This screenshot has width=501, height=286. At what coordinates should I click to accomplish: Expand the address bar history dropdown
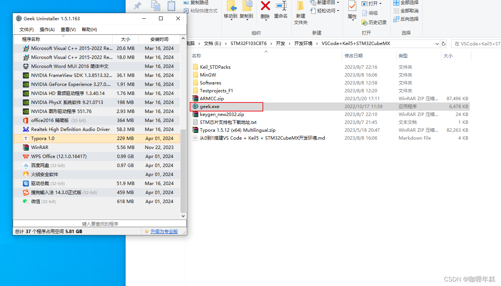tap(437, 44)
